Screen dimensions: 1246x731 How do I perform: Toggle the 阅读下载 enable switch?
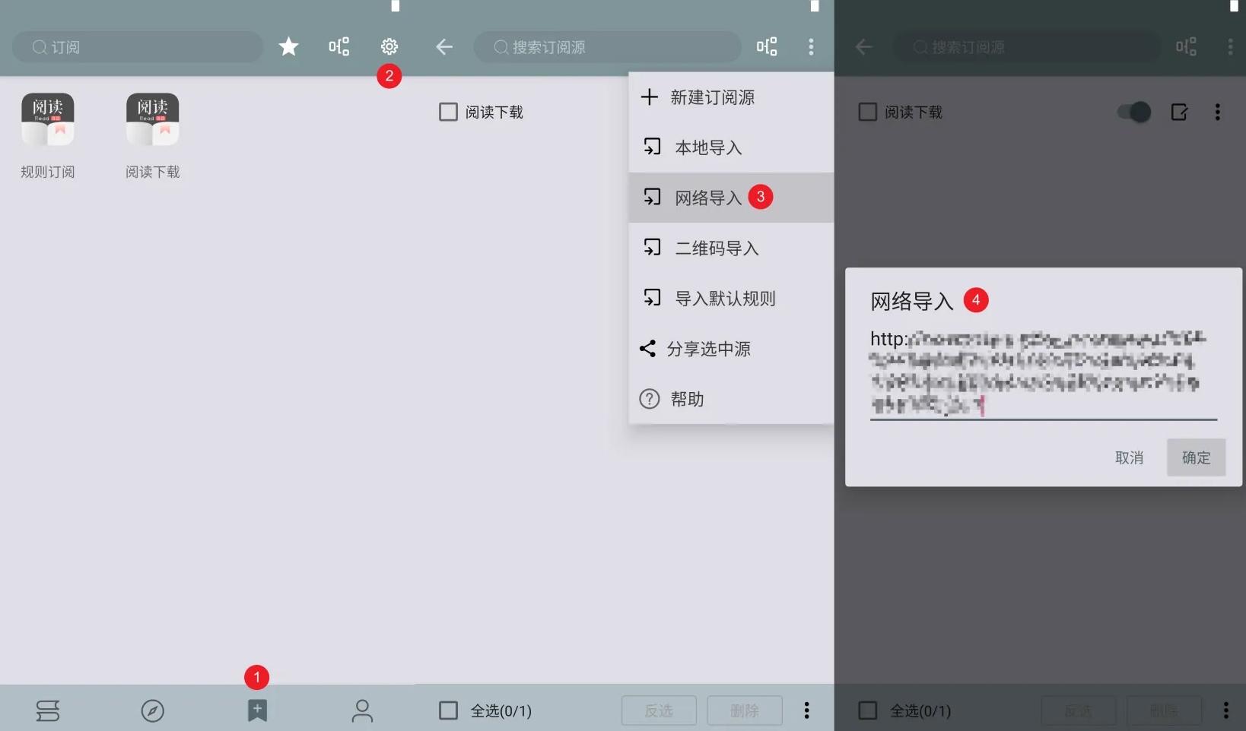point(1133,112)
